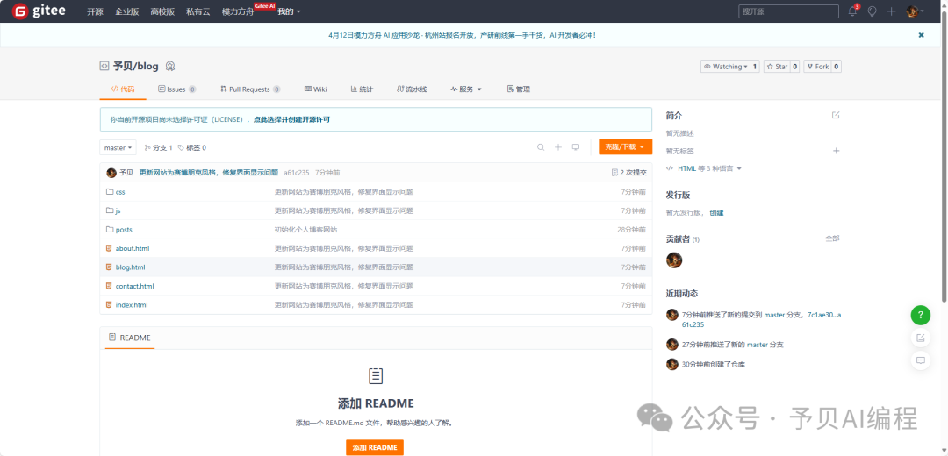Viewport: 948px width, 456px height.
Task: Open 开源 in the top navigation
Action: 95,11
